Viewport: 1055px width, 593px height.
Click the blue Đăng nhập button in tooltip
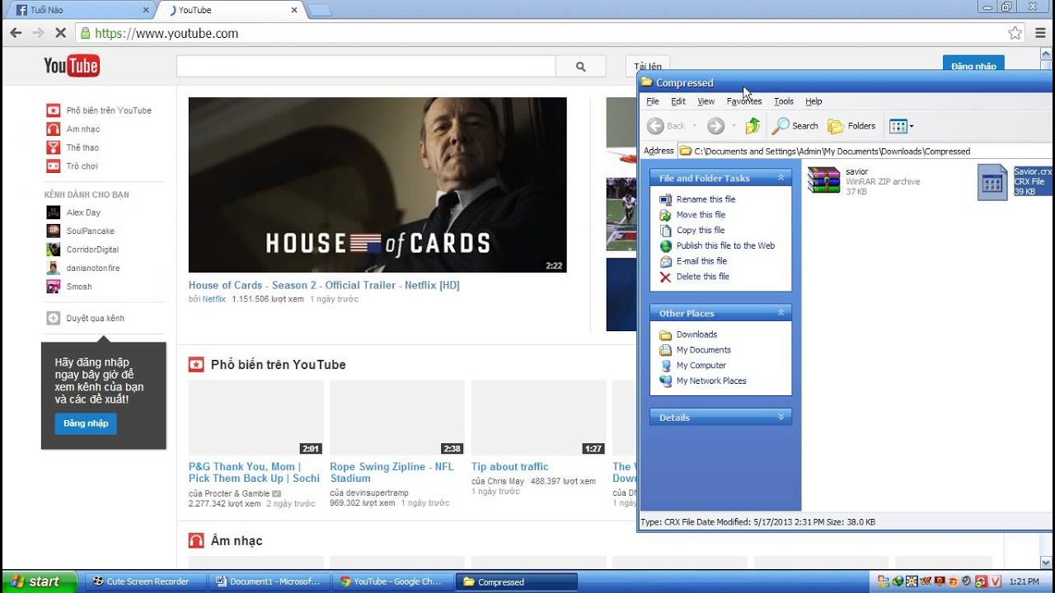tap(86, 423)
